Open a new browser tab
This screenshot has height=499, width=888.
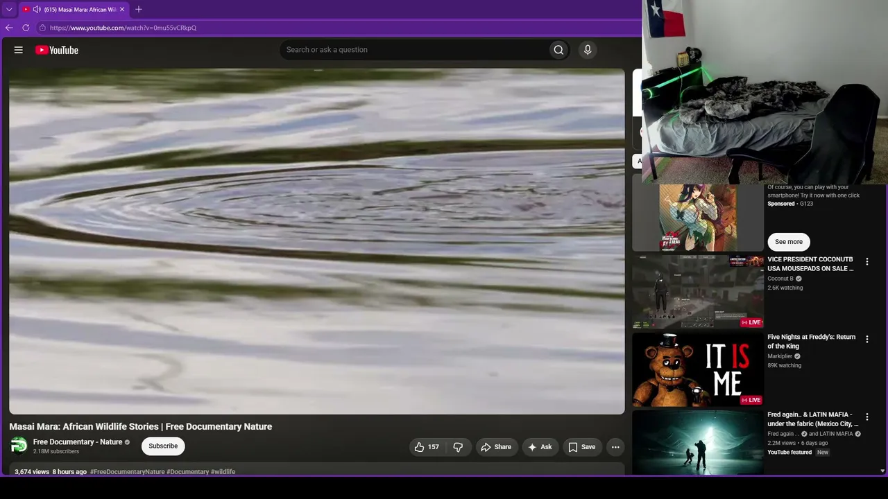pyautogui.click(x=139, y=9)
